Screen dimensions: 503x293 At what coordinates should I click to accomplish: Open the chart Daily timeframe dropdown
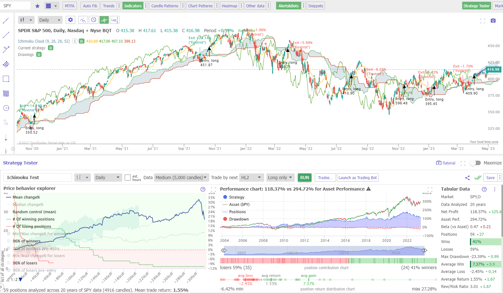point(50,20)
